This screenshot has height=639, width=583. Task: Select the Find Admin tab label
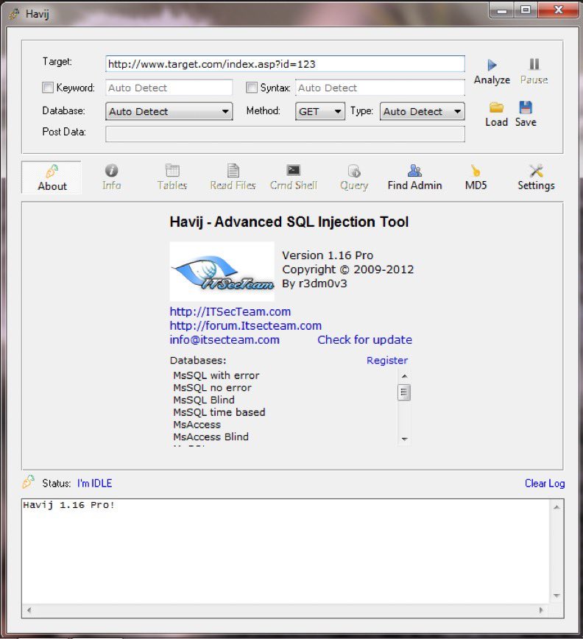tap(414, 186)
